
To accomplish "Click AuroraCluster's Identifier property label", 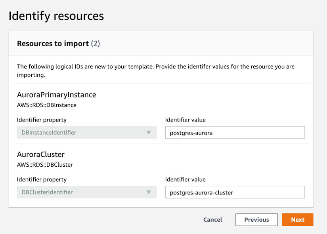I will pyautogui.click(x=42, y=180).
